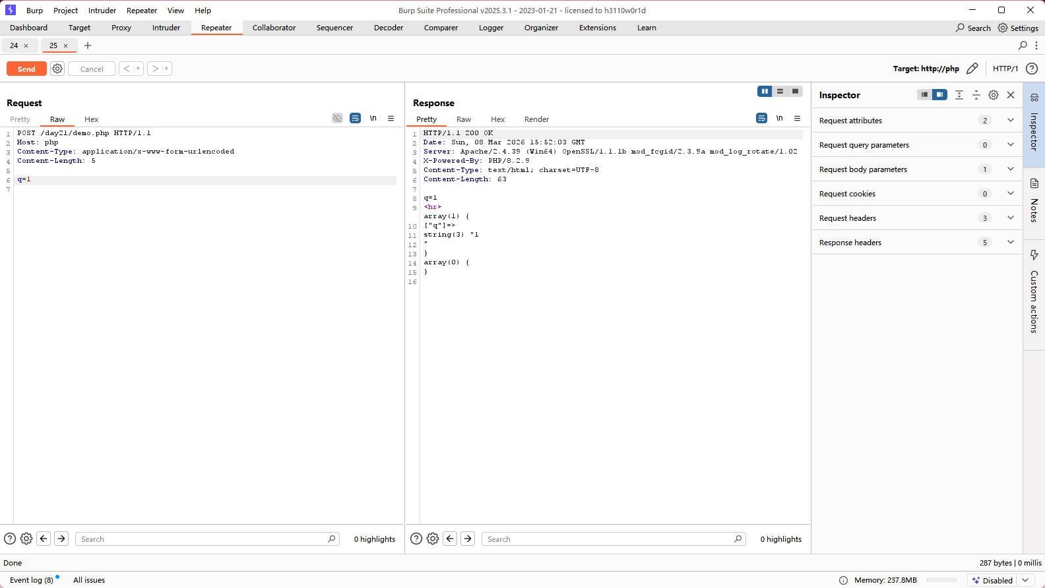Open the back history dropdown arrow
1045x588 pixels.
(138, 69)
